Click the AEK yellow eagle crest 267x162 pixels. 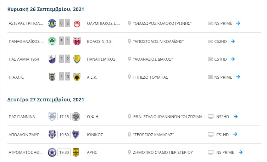tap(77, 77)
